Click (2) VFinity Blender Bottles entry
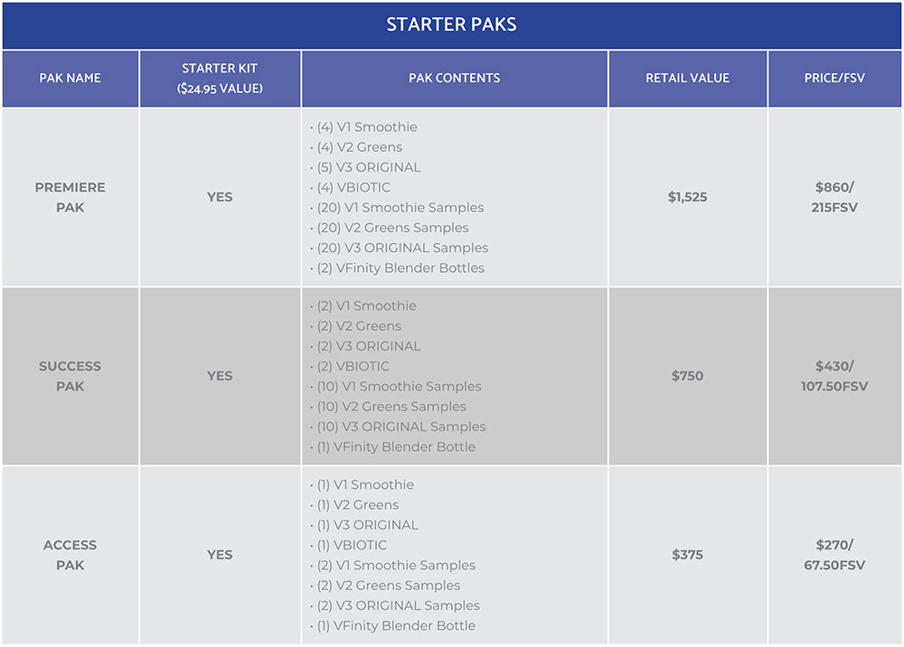Screen dimensions: 904x647 [397, 267]
